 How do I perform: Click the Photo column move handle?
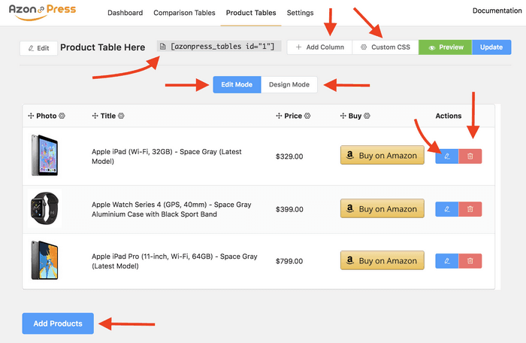tap(31, 116)
